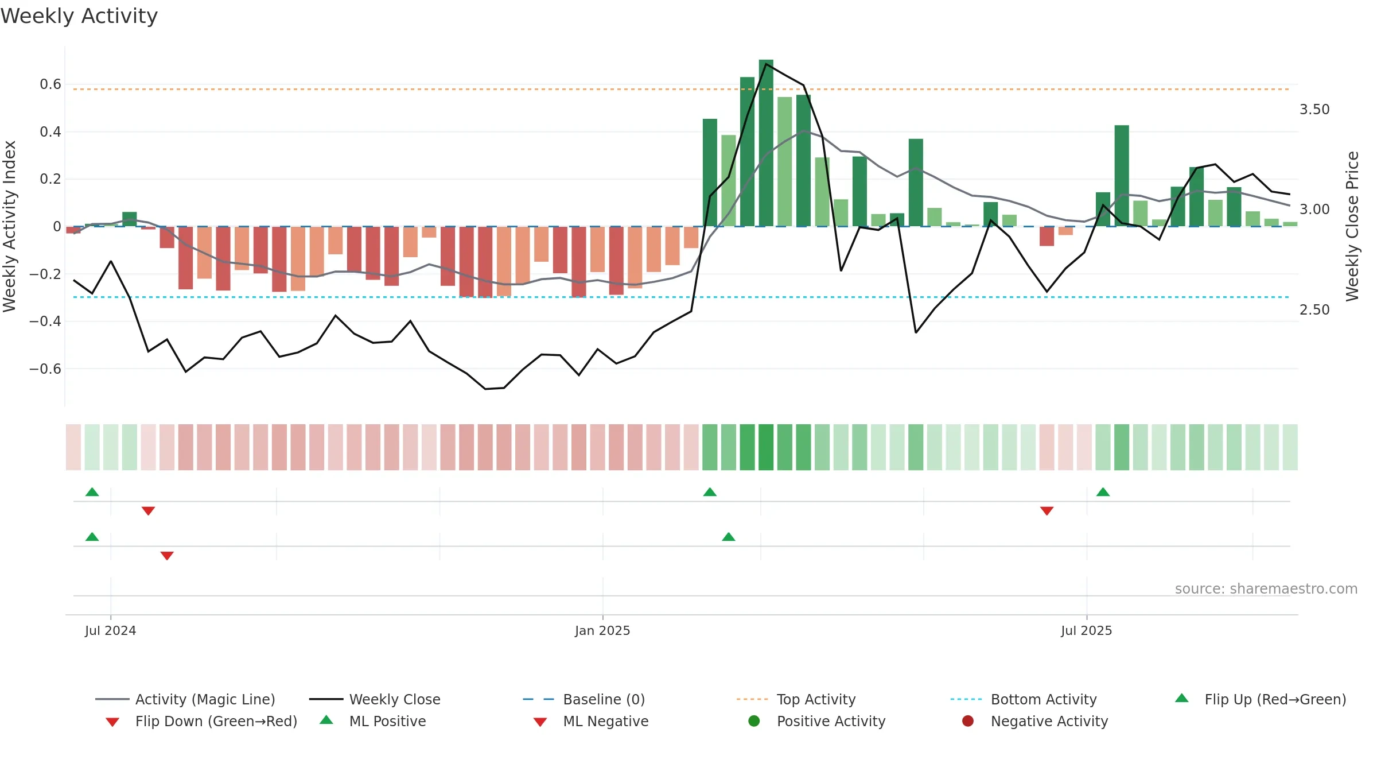Click the darkest green cell in the heatmap strip
The image size is (1377, 775).
[766, 447]
